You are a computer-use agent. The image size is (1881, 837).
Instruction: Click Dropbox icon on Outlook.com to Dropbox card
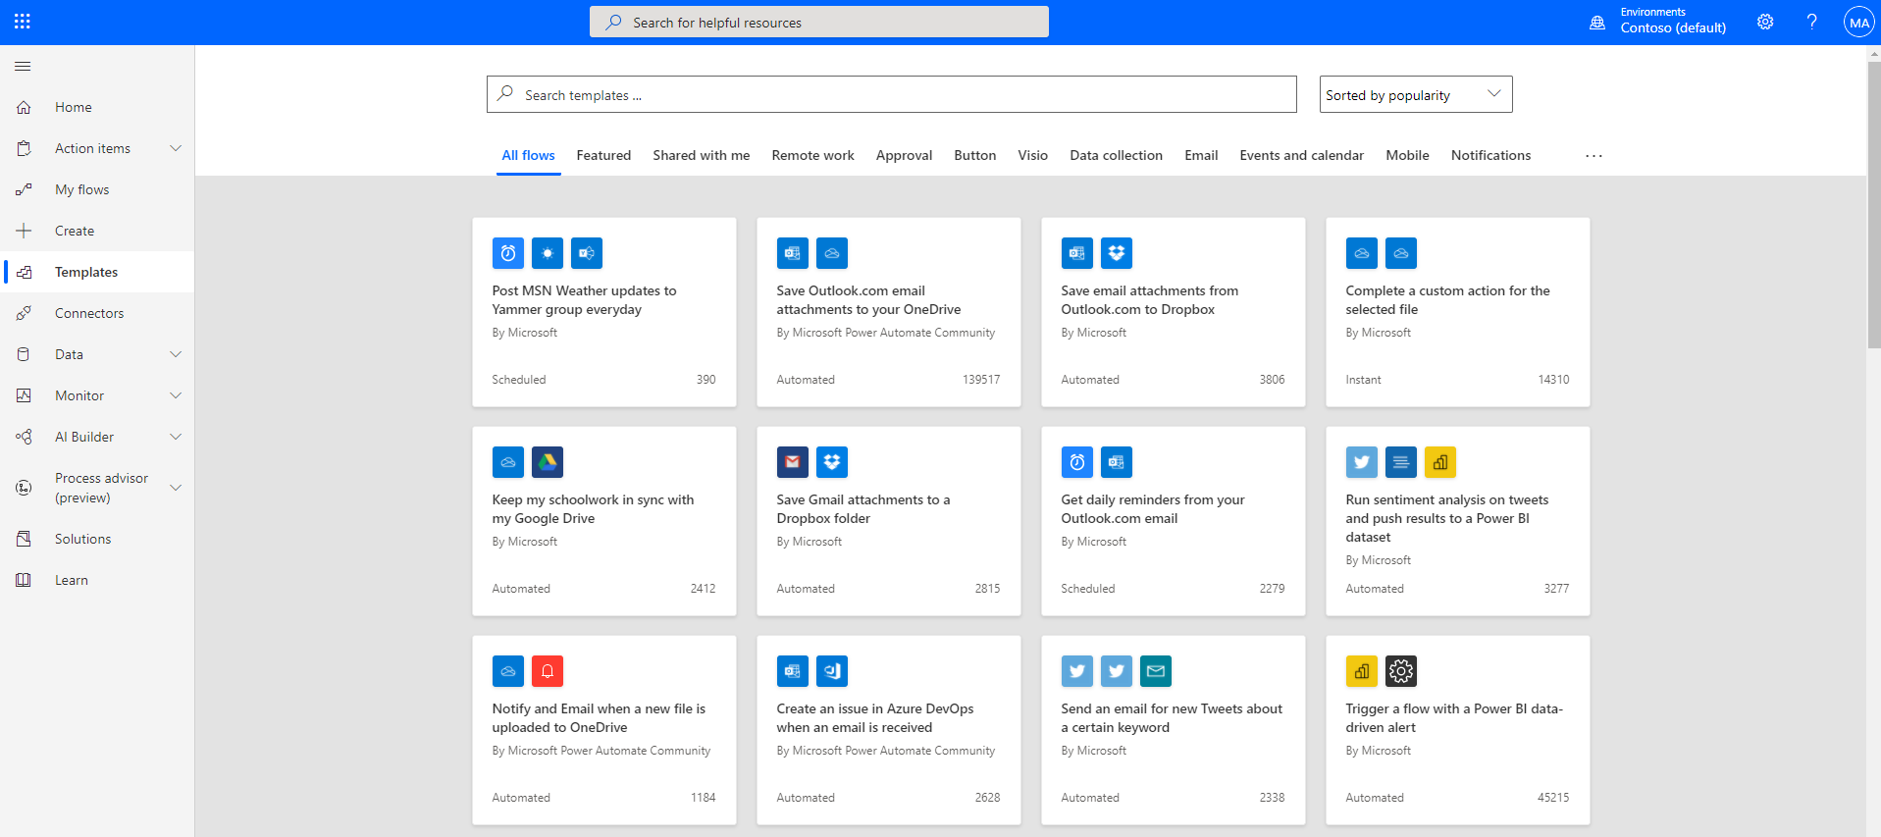(x=1117, y=253)
